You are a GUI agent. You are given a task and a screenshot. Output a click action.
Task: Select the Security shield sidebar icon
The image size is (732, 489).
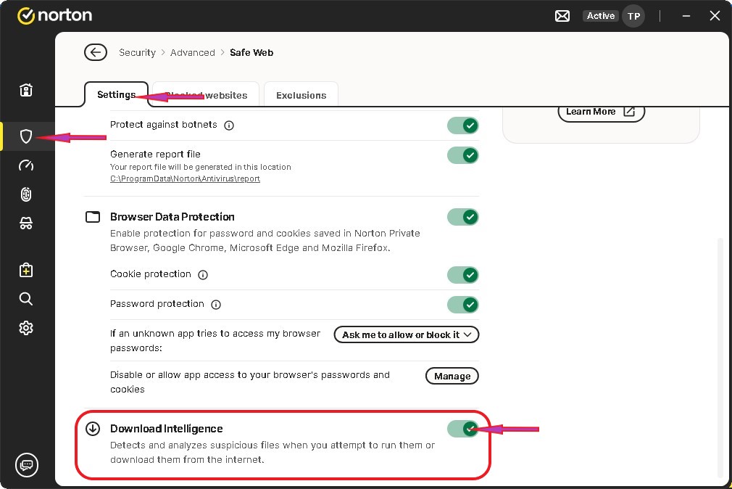[26, 136]
